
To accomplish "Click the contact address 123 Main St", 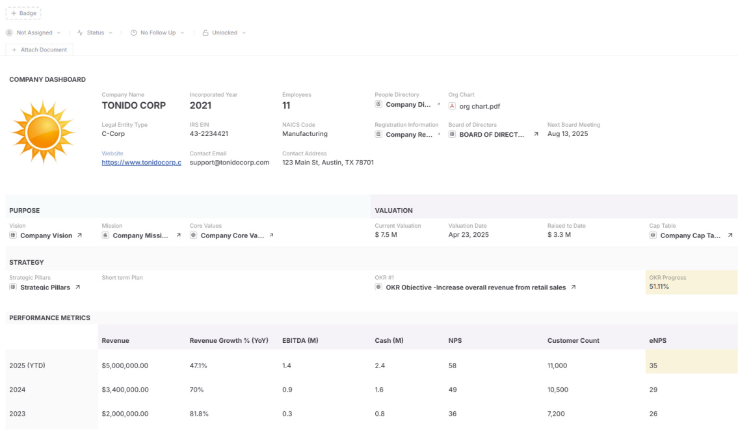I will 328,163.
